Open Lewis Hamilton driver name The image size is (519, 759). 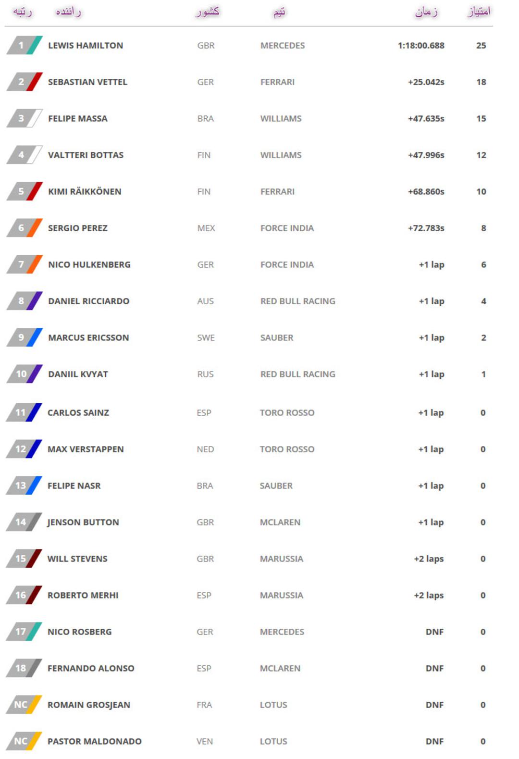(x=86, y=46)
